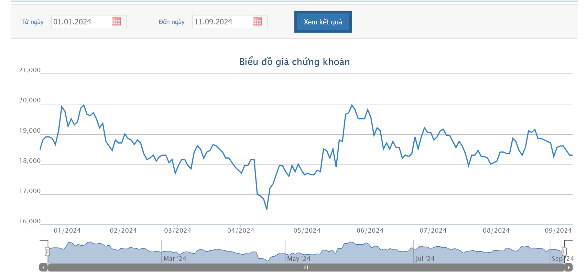
Task: Click the Mar '24 navigator marker
Action: [x=175, y=259]
